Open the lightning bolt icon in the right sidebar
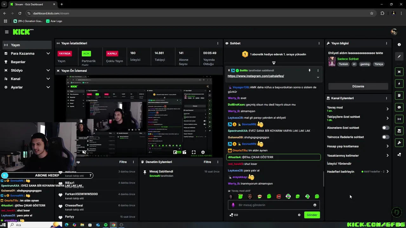 pos(399,84)
